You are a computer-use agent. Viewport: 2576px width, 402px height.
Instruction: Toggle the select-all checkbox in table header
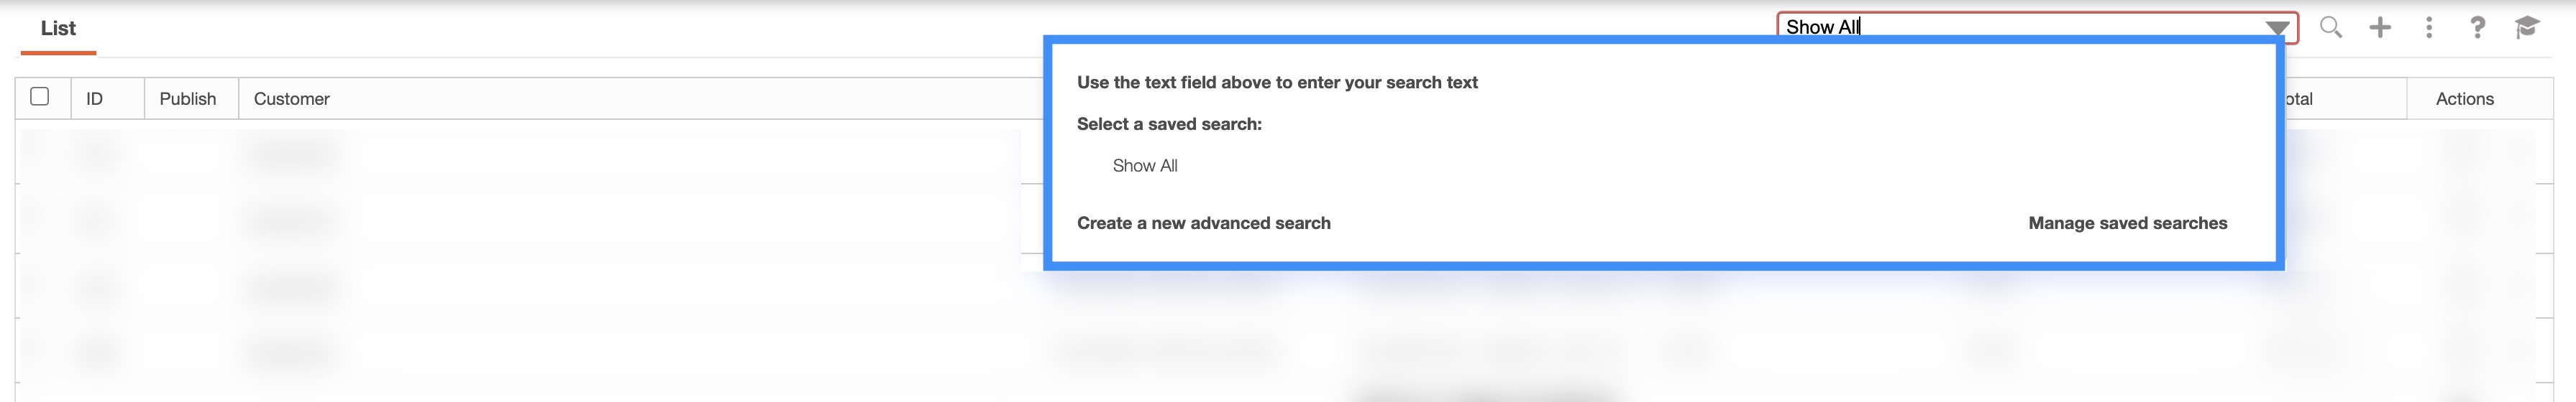click(40, 97)
